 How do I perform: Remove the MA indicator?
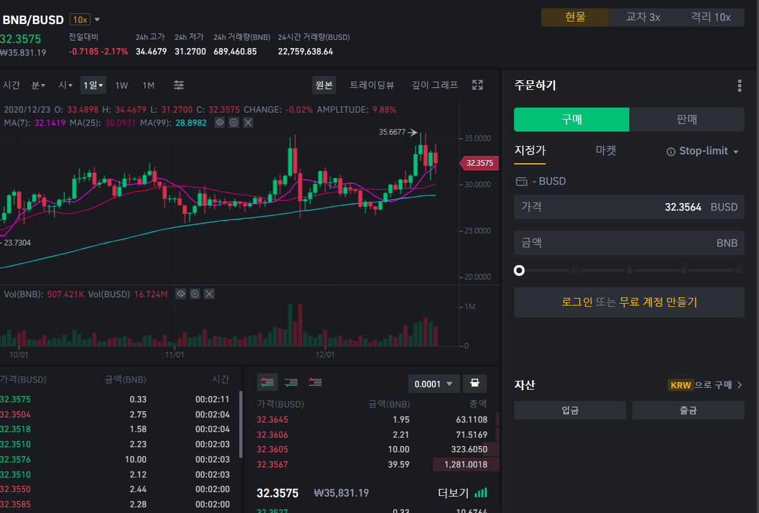click(248, 123)
